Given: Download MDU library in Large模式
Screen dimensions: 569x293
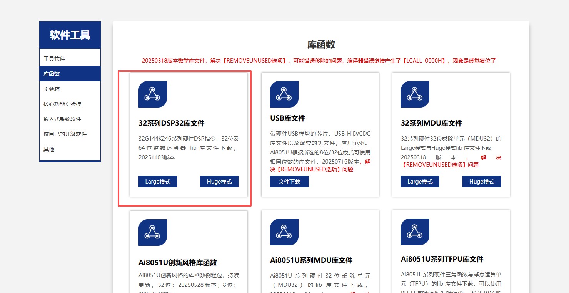Looking at the screenshot, I should (x=420, y=182).
